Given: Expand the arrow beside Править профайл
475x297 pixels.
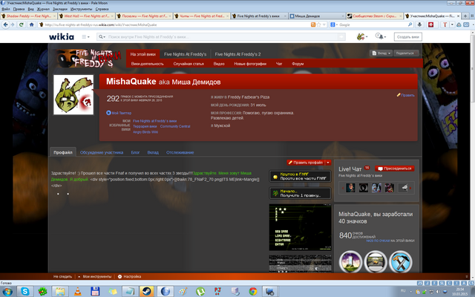Looking at the screenshot, I should pos(328,163).
